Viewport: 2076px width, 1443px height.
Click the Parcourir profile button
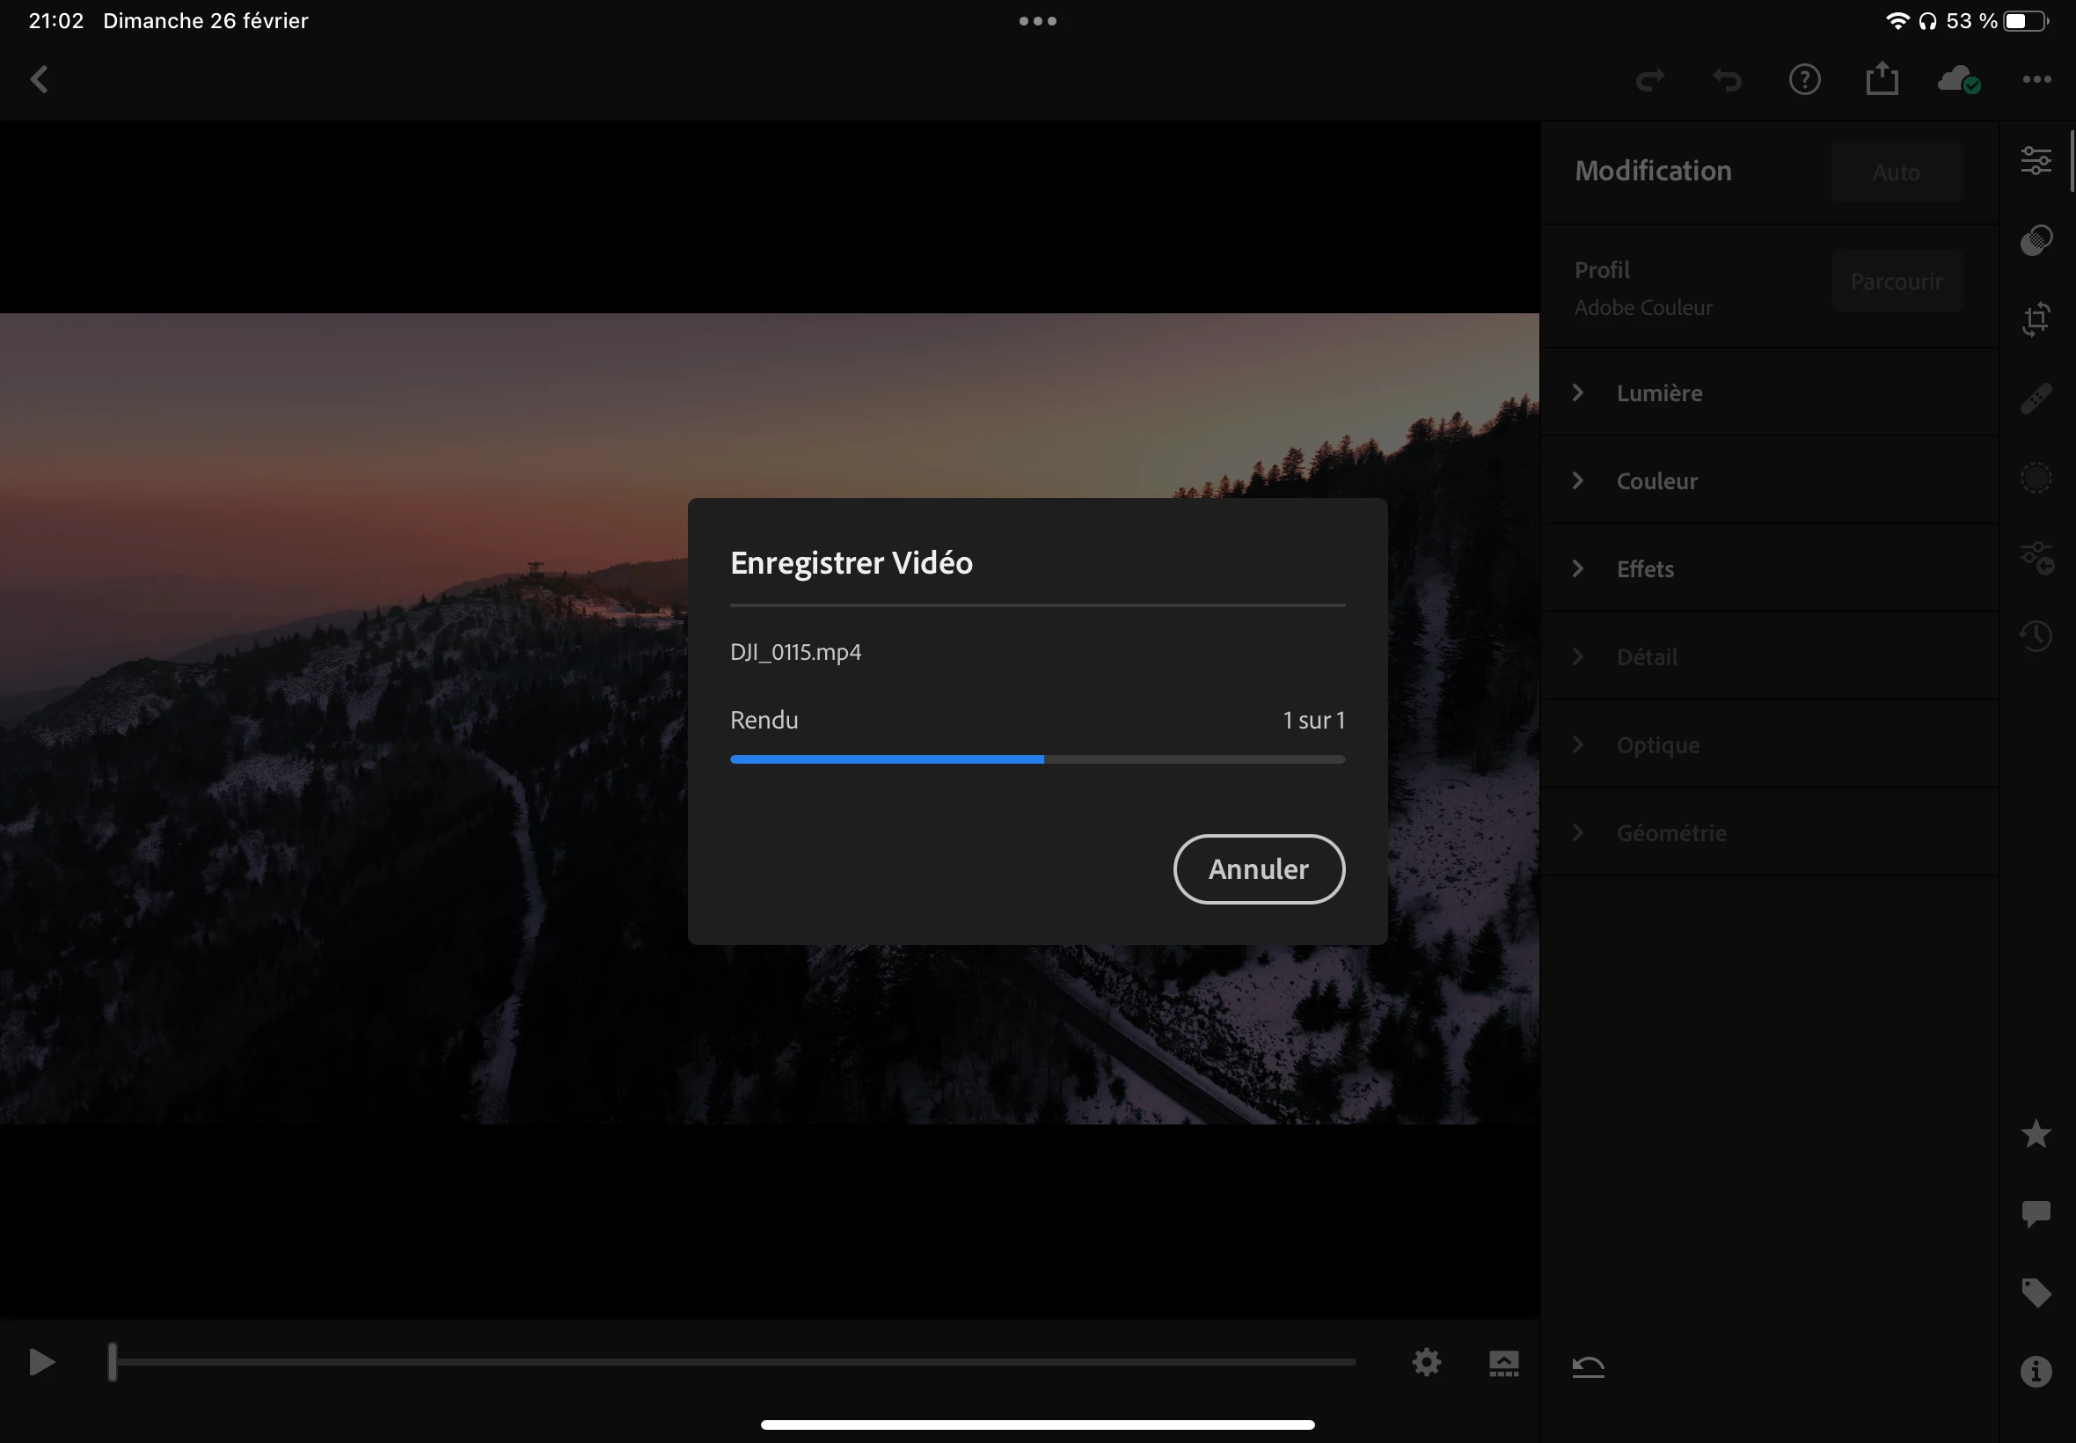pyautogui.click(x=1897, y=282)
